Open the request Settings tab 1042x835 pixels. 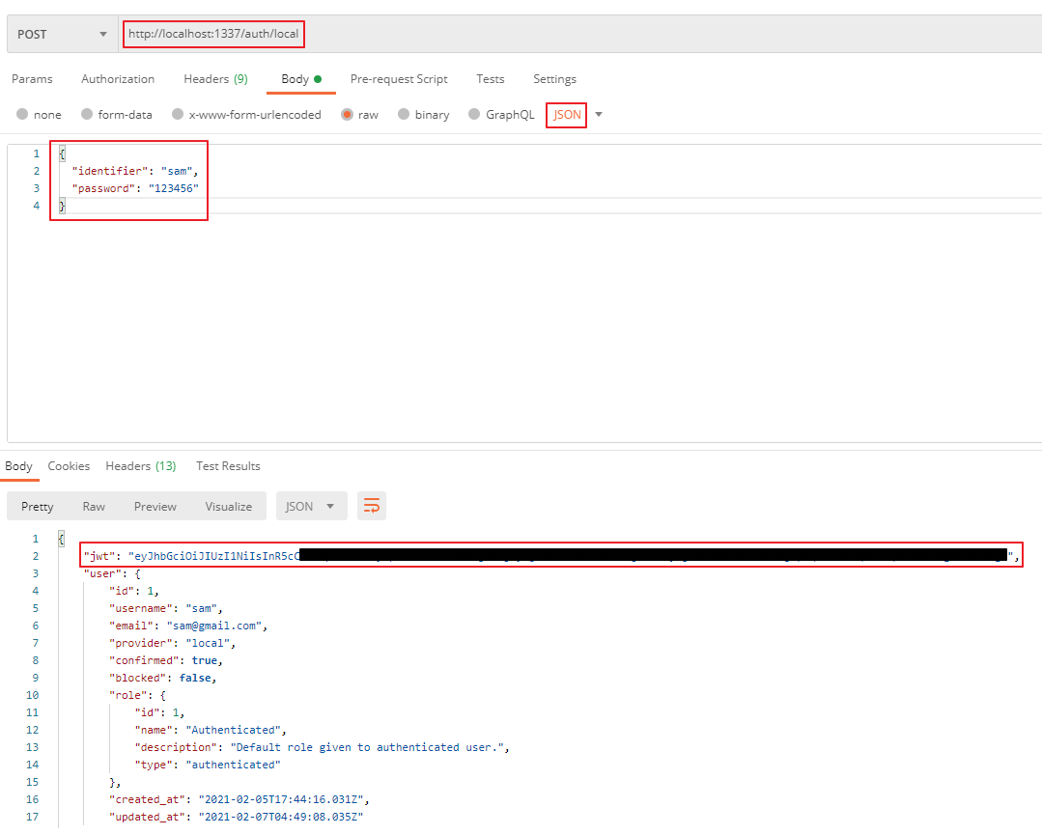tap(554, 79)
